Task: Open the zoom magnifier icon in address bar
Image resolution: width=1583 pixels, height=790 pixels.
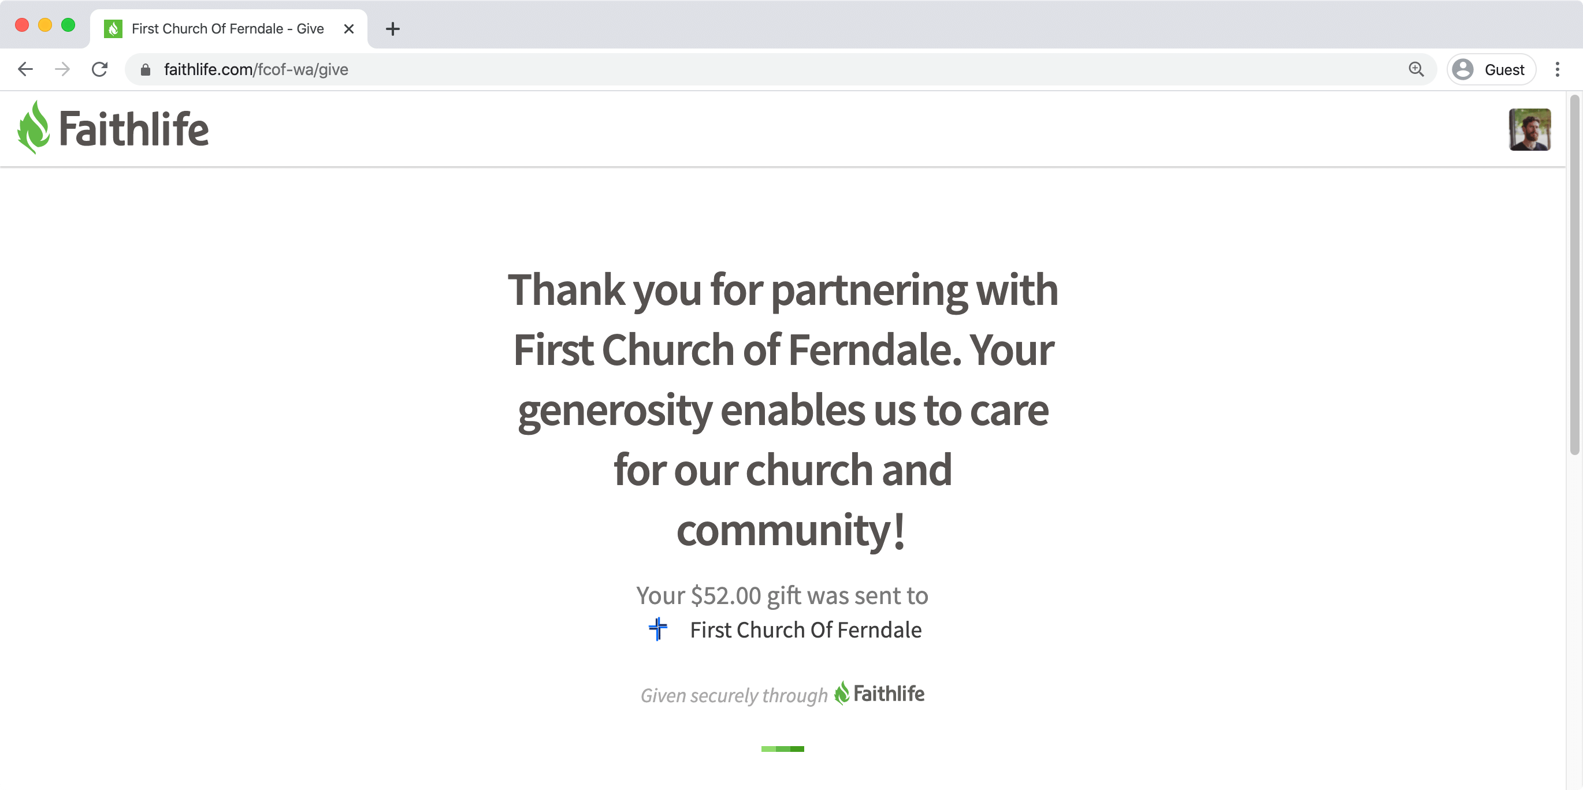Action: tap(1416, 69)
